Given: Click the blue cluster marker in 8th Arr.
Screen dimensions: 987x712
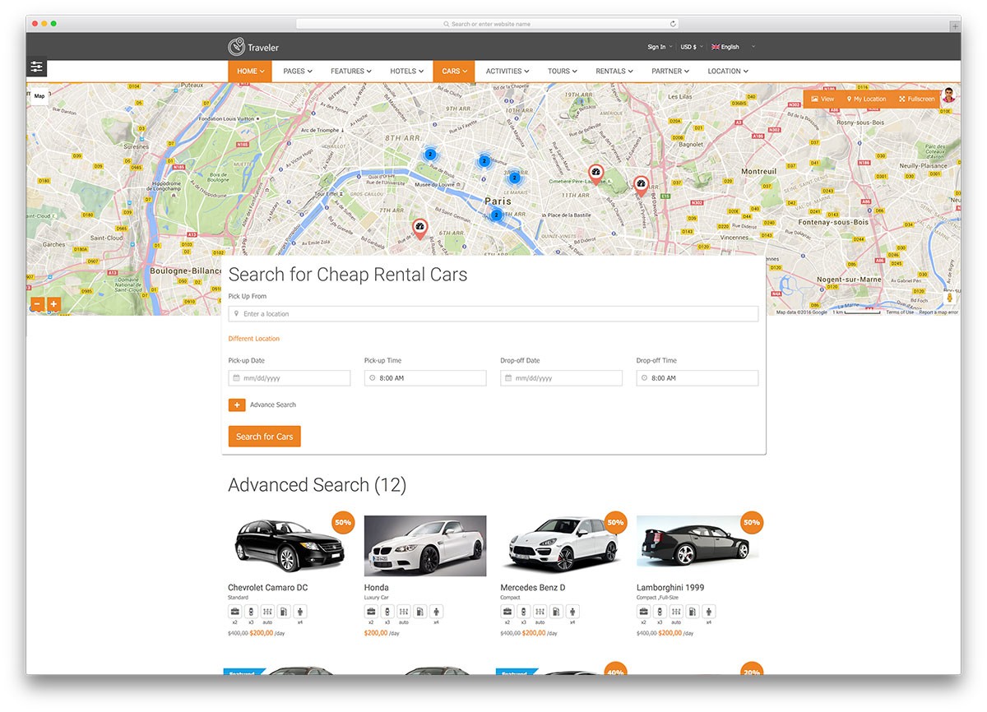Looking at the screenshot, I should pyautogui.click(x=429, y=154).
